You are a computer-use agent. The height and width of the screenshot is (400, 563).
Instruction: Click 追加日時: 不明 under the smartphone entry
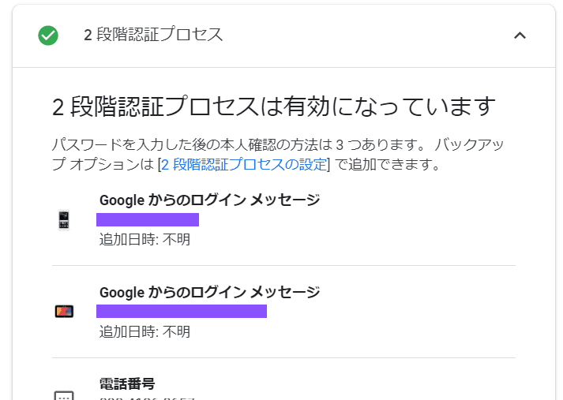click(x=145, y=240)
